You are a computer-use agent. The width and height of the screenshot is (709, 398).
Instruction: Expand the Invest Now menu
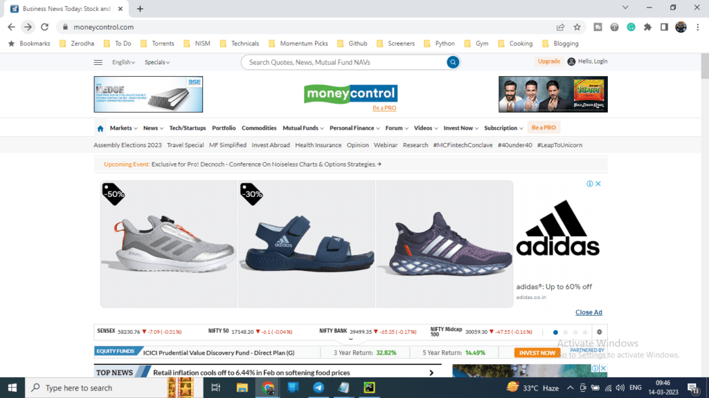(460, 128)
